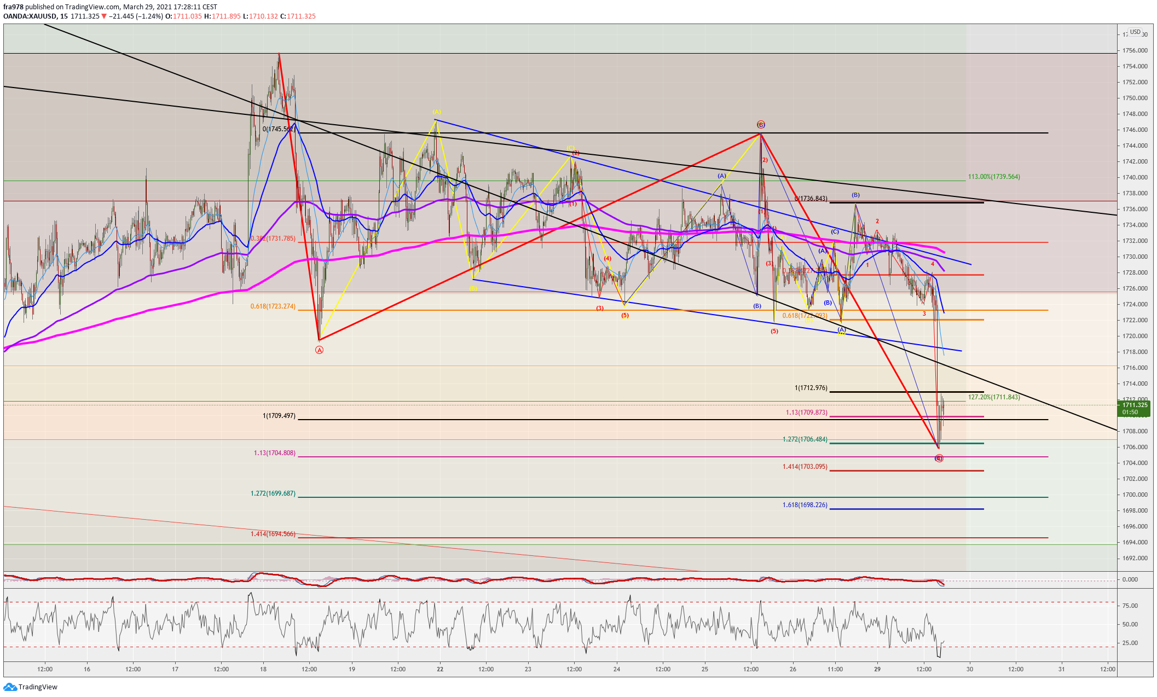Click the Fib label 1.618(1698.226)

pos(805,505)
